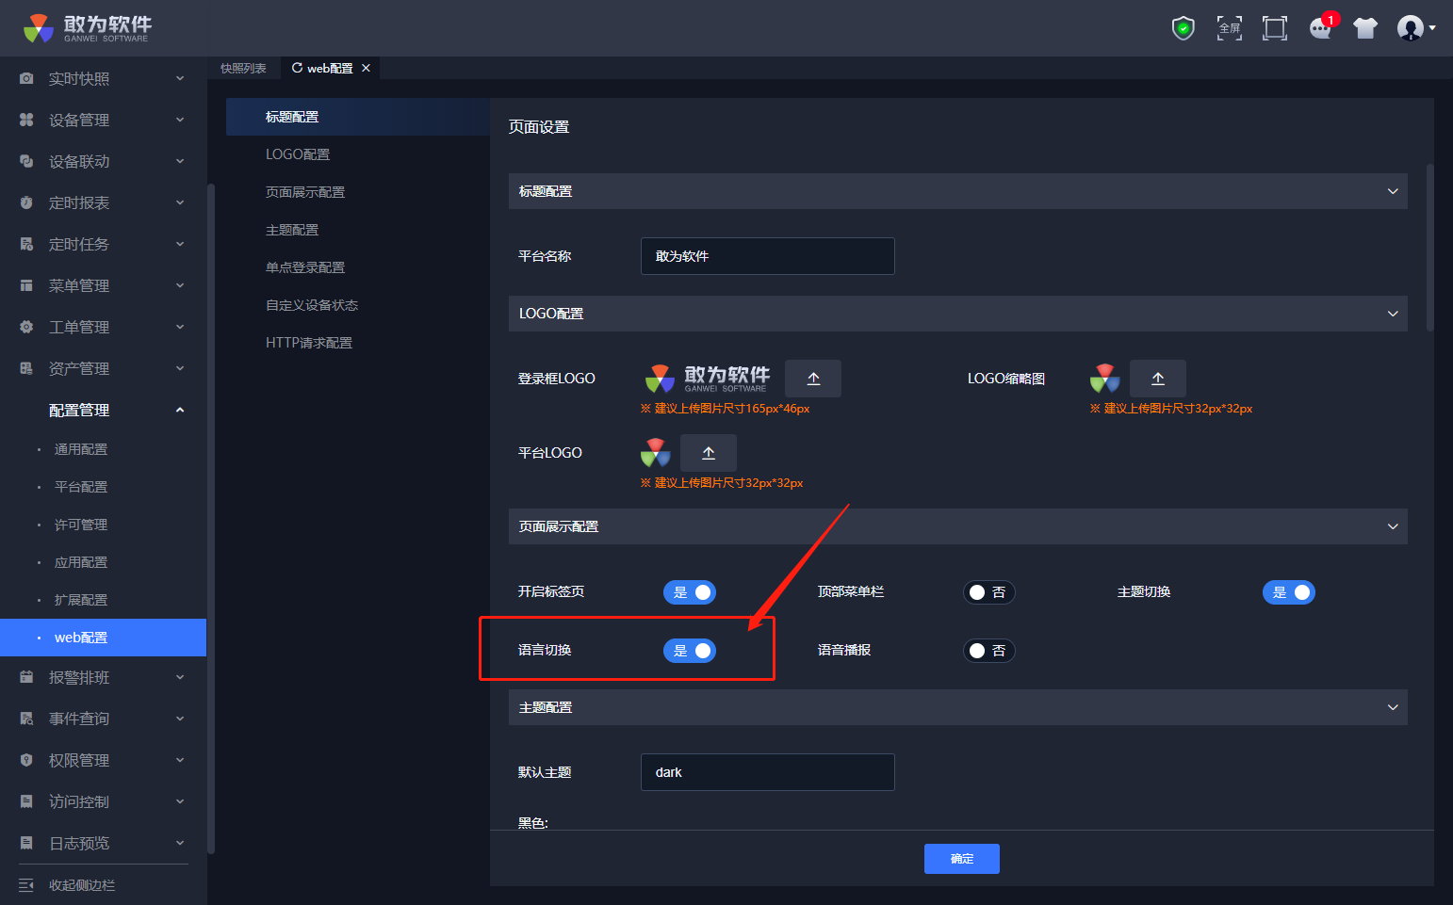Viewport: 1453px width, 905px height.
Task: Click the 默认主题 dark input field
Action: pyautogui.click(x=767, y=772)
